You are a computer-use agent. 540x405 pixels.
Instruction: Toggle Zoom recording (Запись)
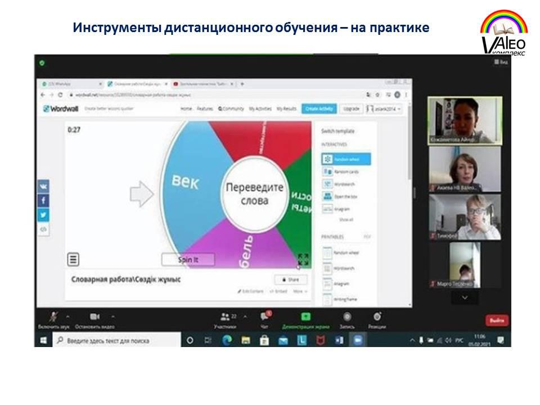click(347, 320)
